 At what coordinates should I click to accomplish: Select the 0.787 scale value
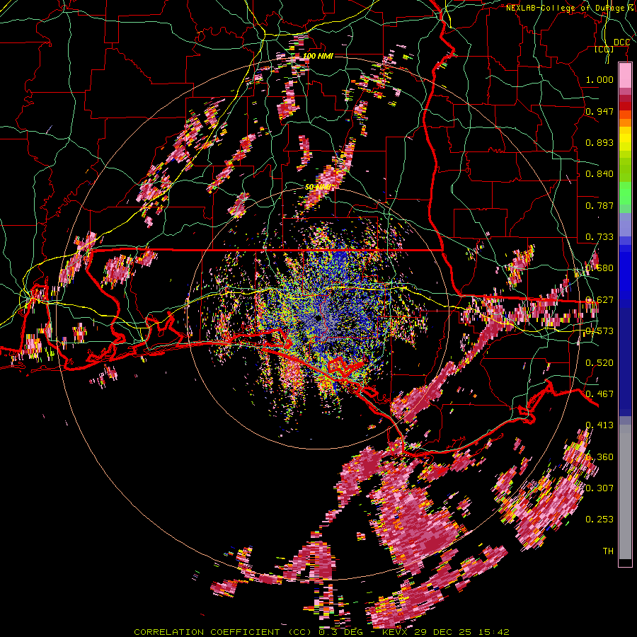(x=599, y=205)
